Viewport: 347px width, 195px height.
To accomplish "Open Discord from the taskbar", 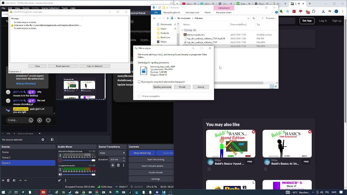I will click(157, 192).
